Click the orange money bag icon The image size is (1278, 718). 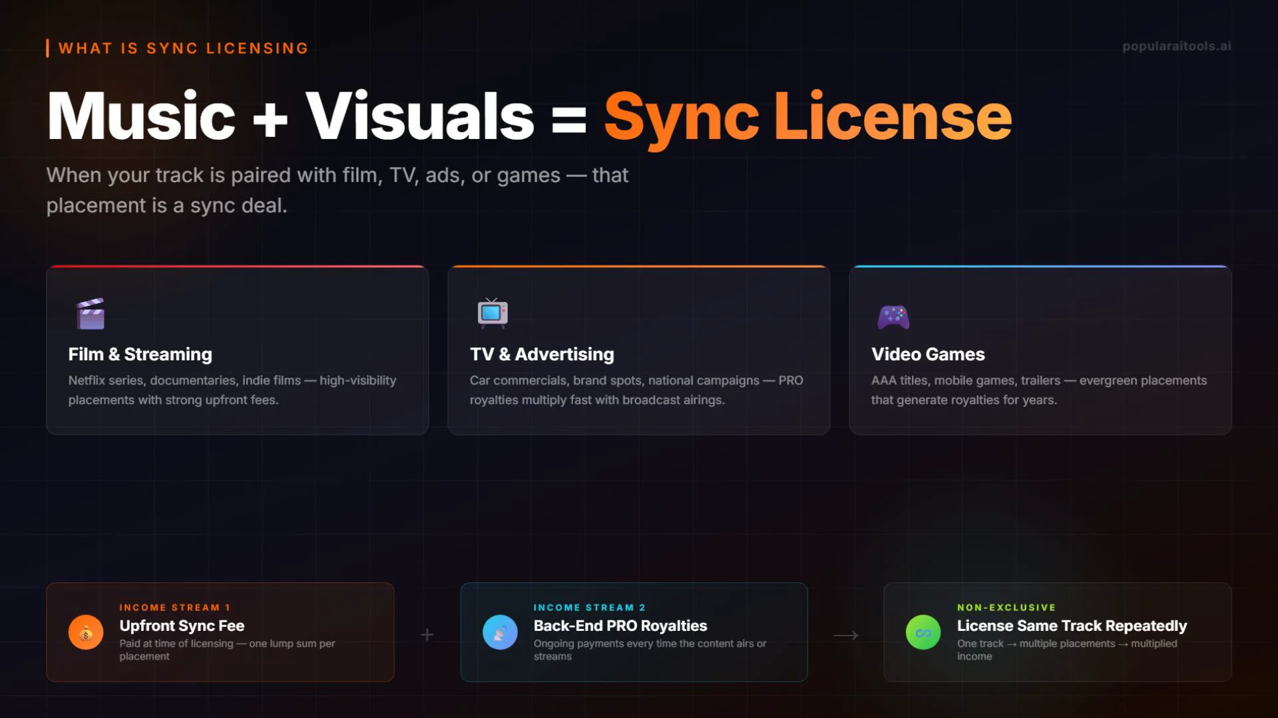tap(86, 632)
